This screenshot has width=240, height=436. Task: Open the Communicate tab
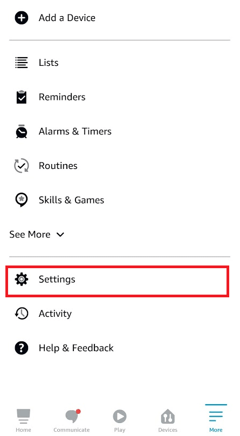pyautogui.click(x=72, y=420)
